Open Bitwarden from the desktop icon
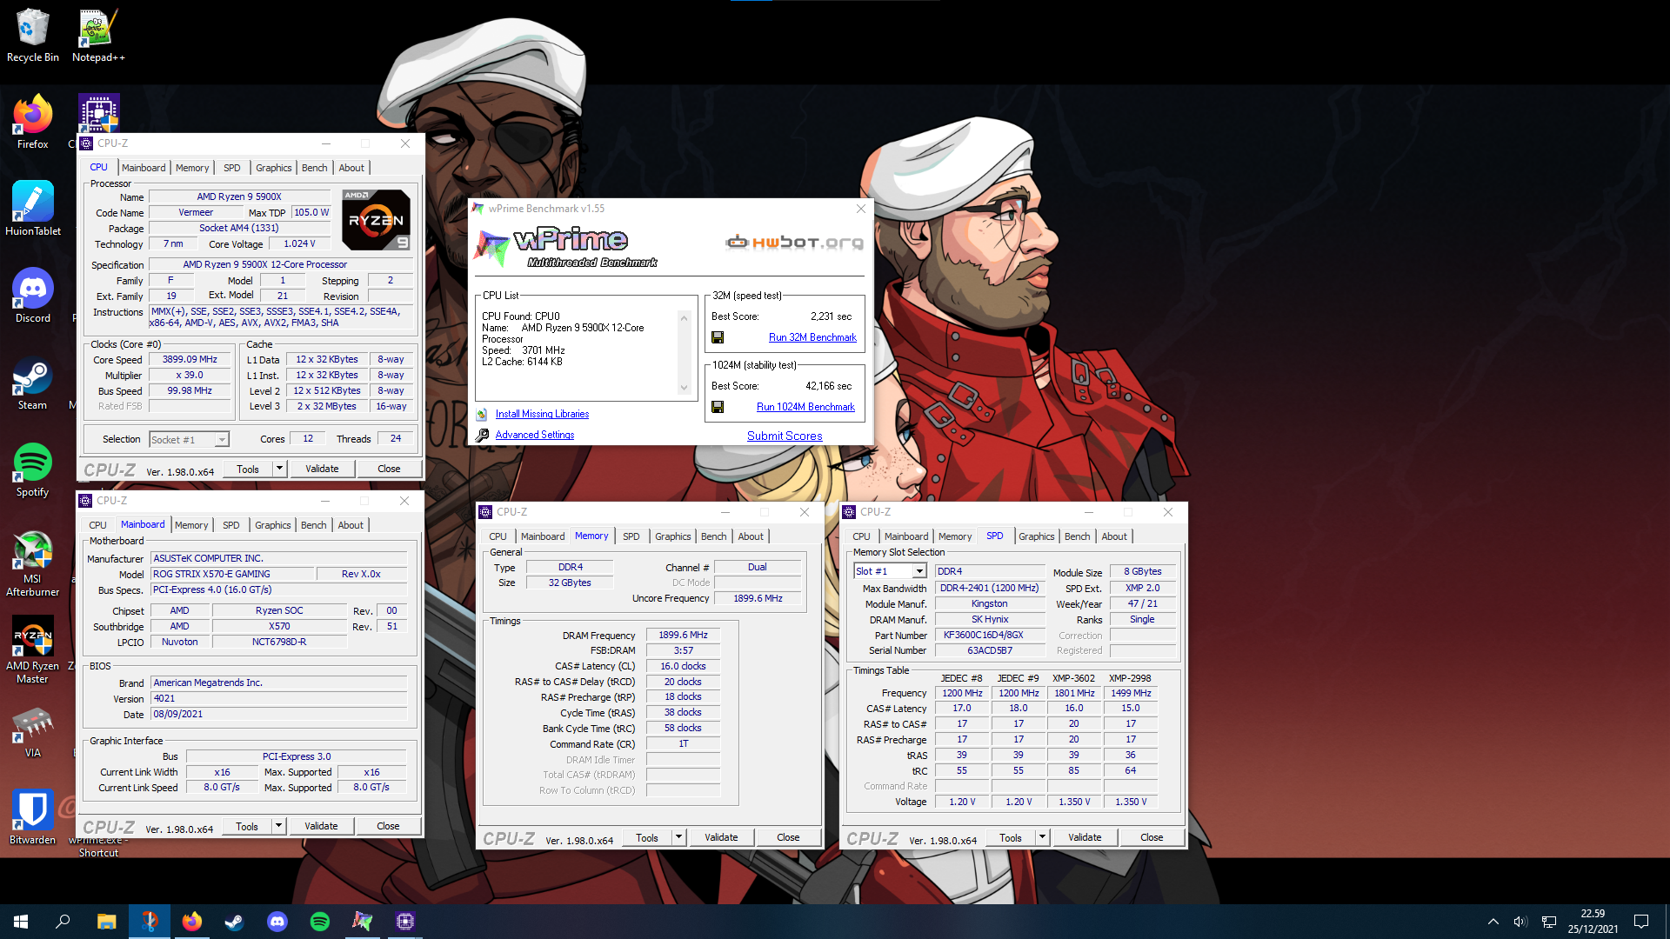Image resolution: width=1670 pixels, height=939 pixels. point(32,817)
